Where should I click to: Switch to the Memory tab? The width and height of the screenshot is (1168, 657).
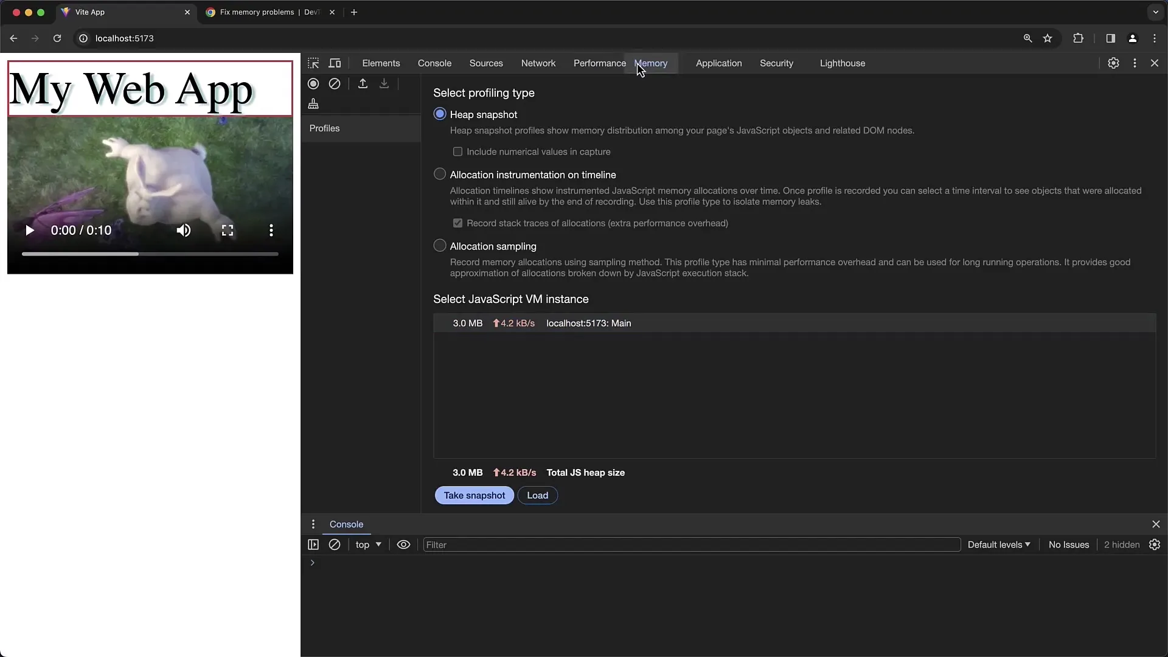[x=650, y=63]
